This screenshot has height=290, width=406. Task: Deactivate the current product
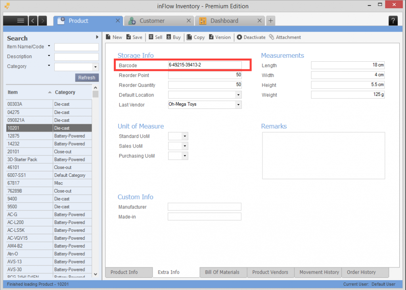coord(239,37)
